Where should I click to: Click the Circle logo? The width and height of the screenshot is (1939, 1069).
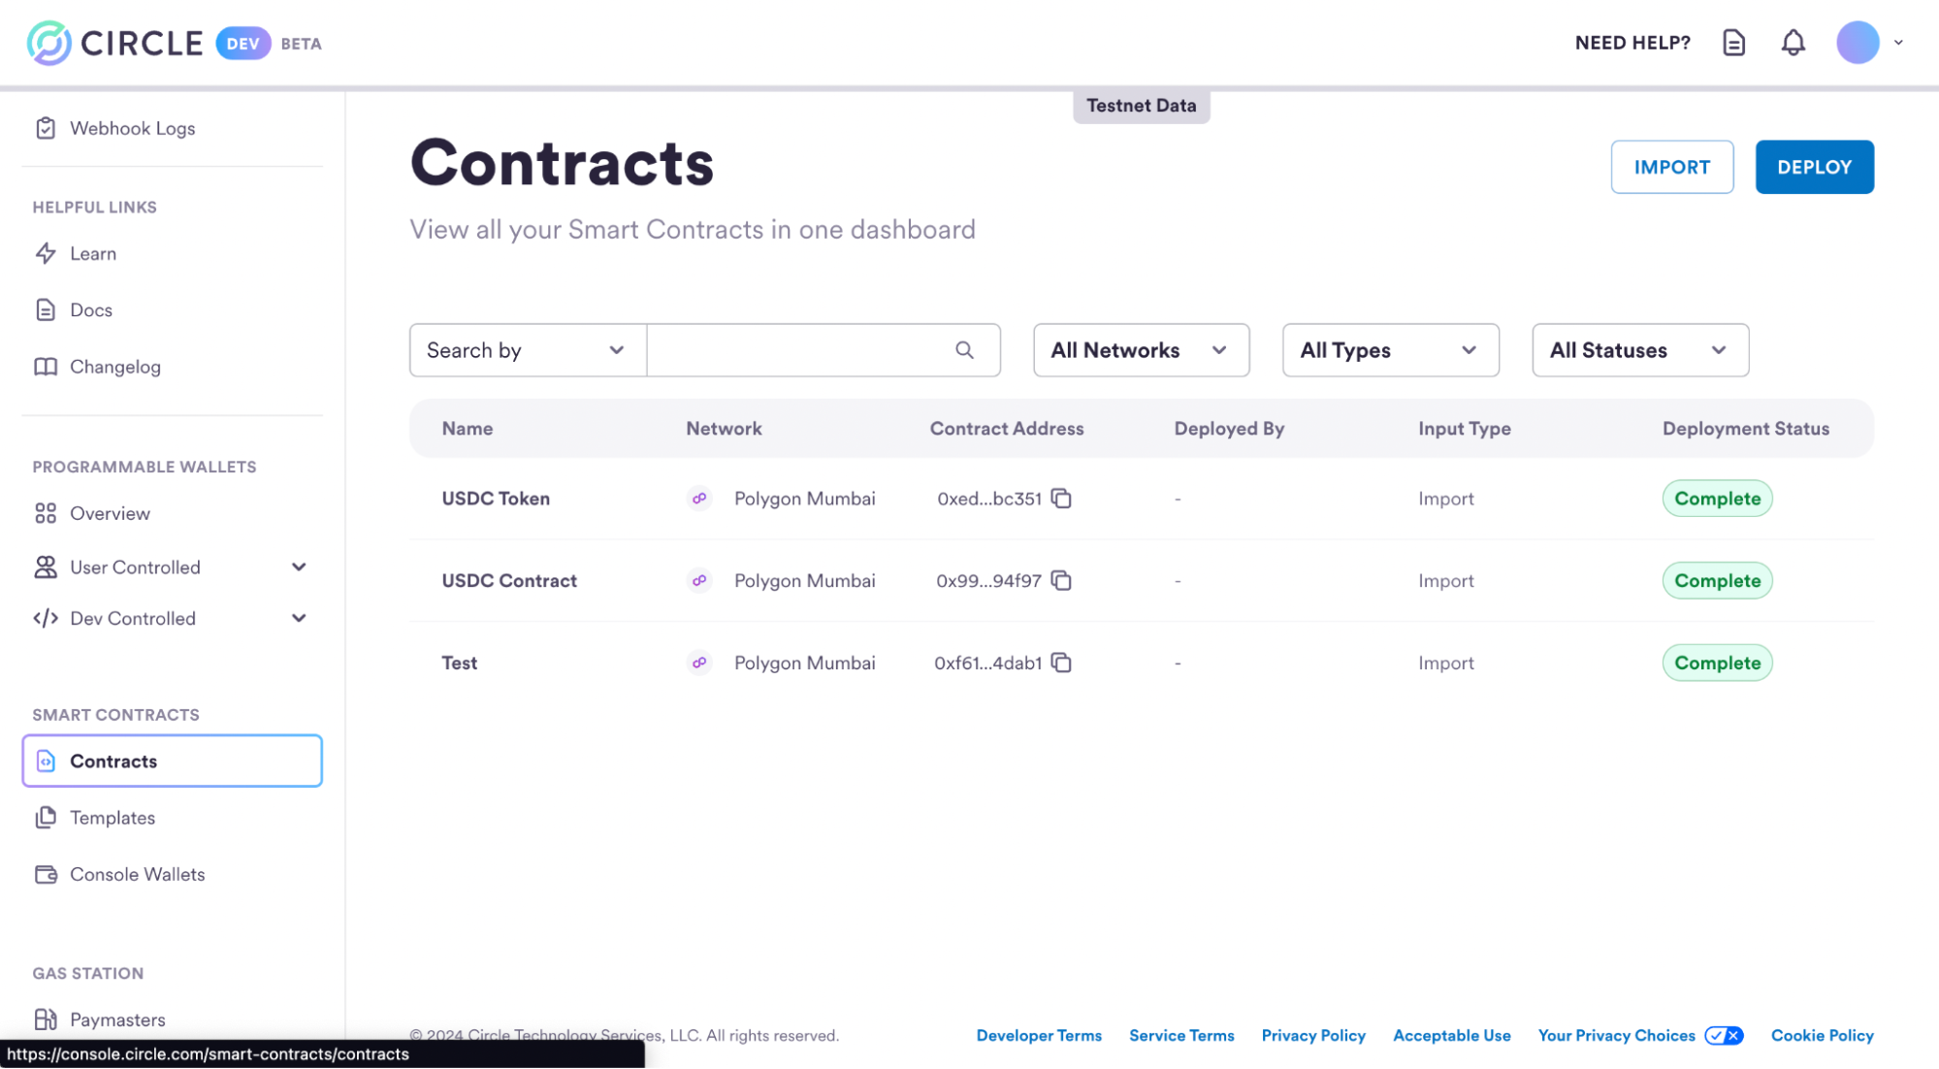(x=116, y=43)
